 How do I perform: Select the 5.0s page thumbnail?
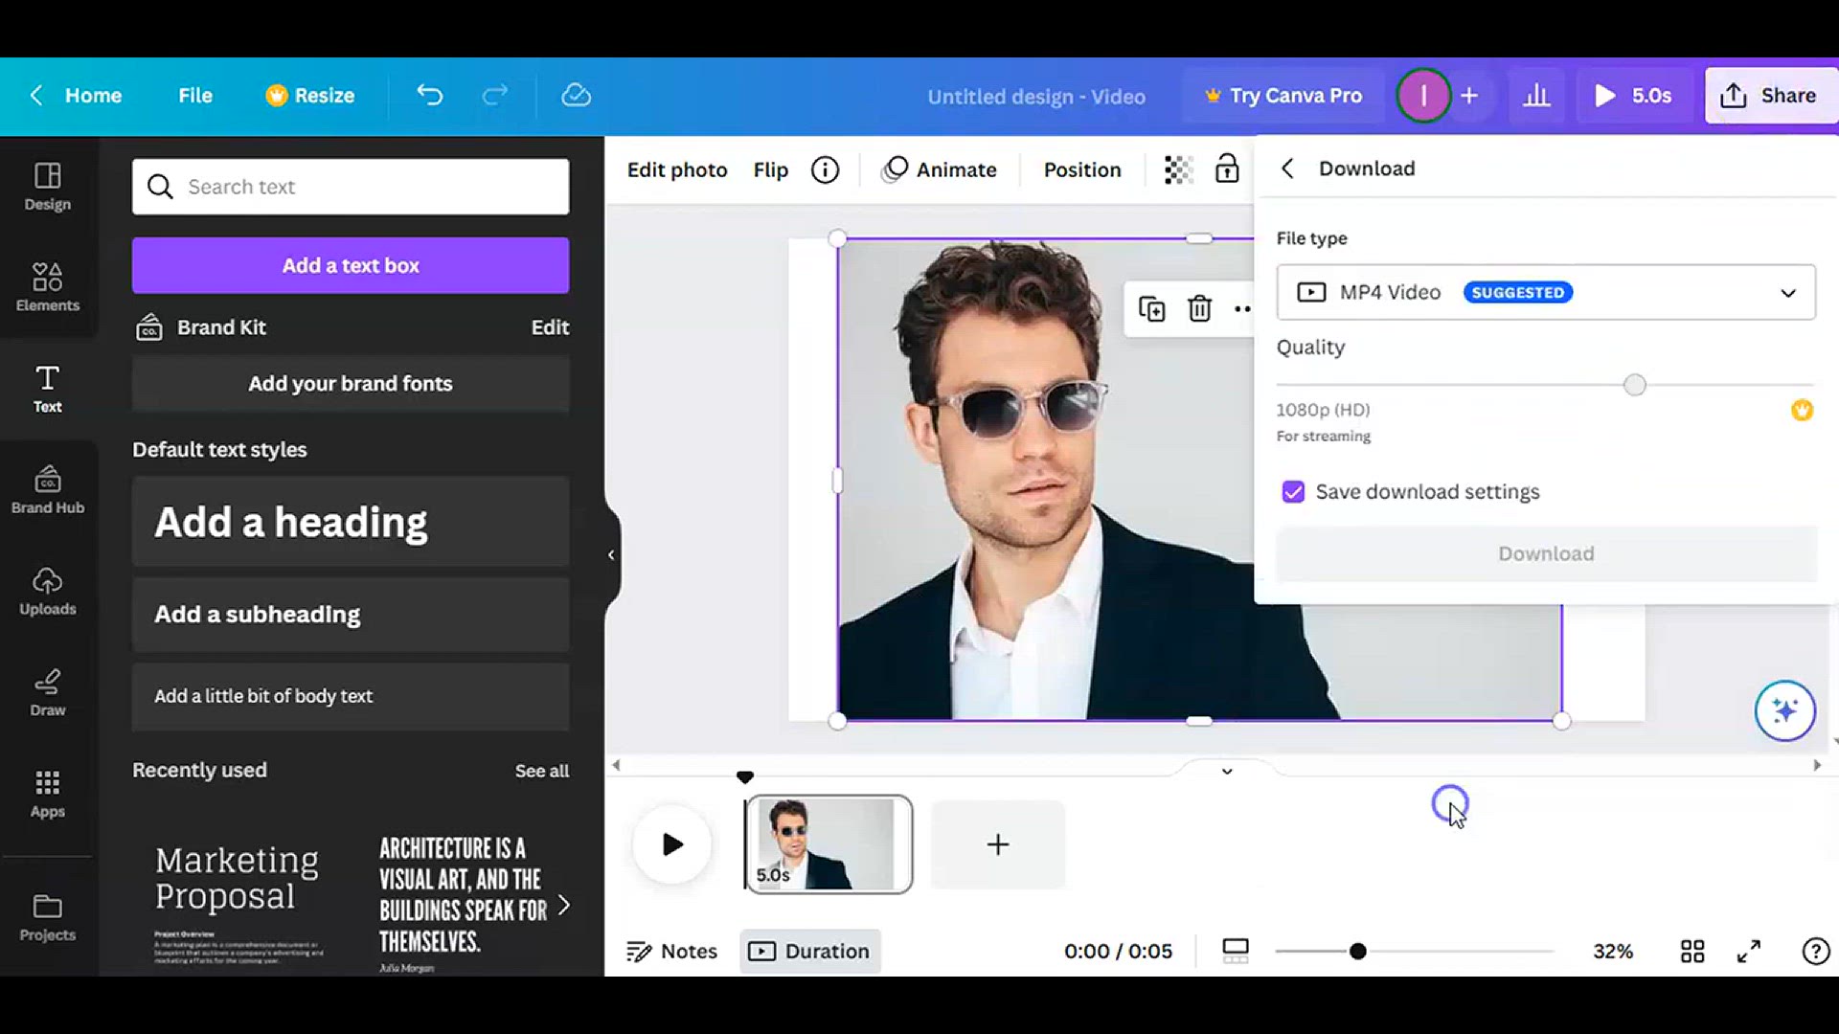(829, 844)
